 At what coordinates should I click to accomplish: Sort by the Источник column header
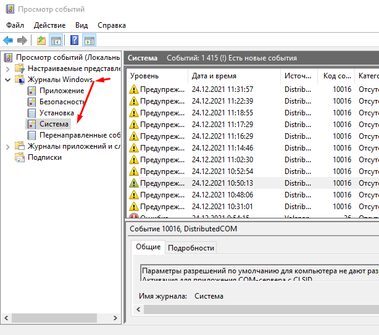(299, 76)
